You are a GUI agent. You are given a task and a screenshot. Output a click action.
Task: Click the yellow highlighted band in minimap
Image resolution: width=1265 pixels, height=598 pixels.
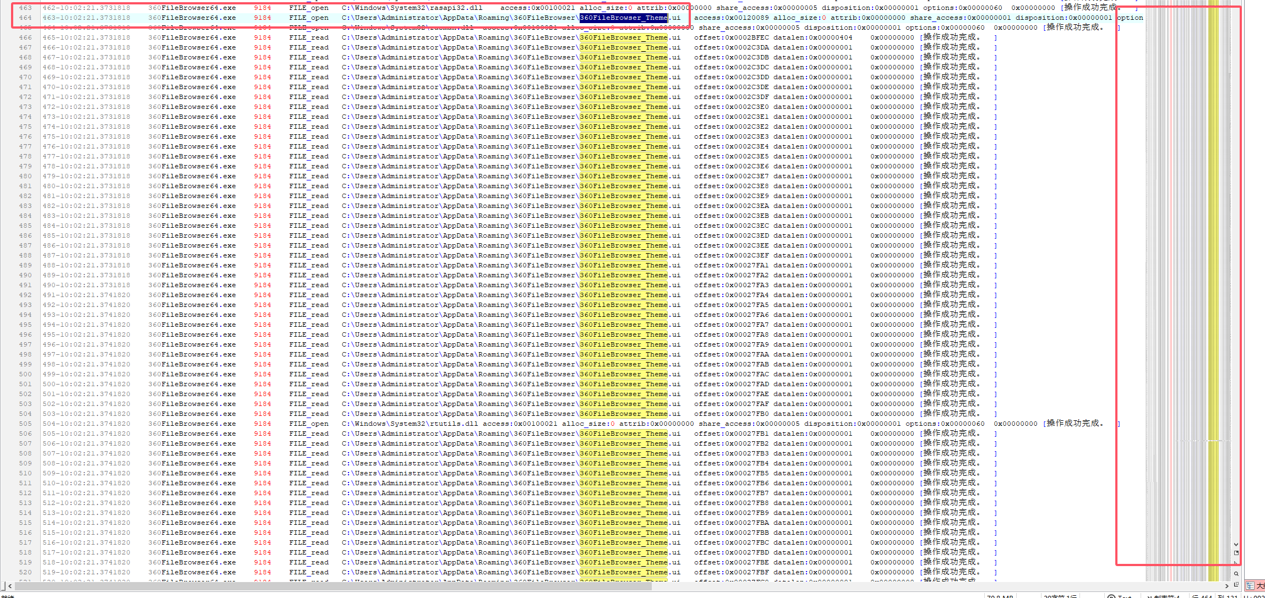(x=1213, y=275)
